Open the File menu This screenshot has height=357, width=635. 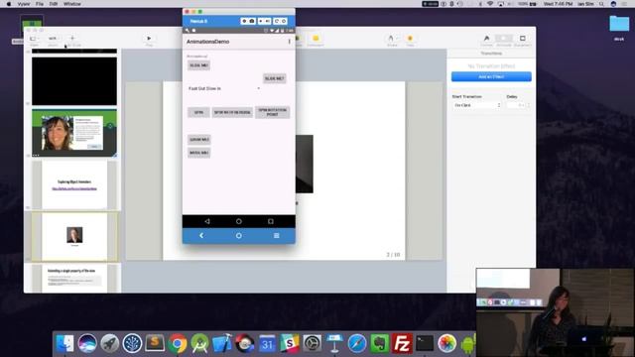(x=40, y=4)
